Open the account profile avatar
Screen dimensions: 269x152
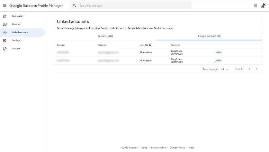(263, 6)
